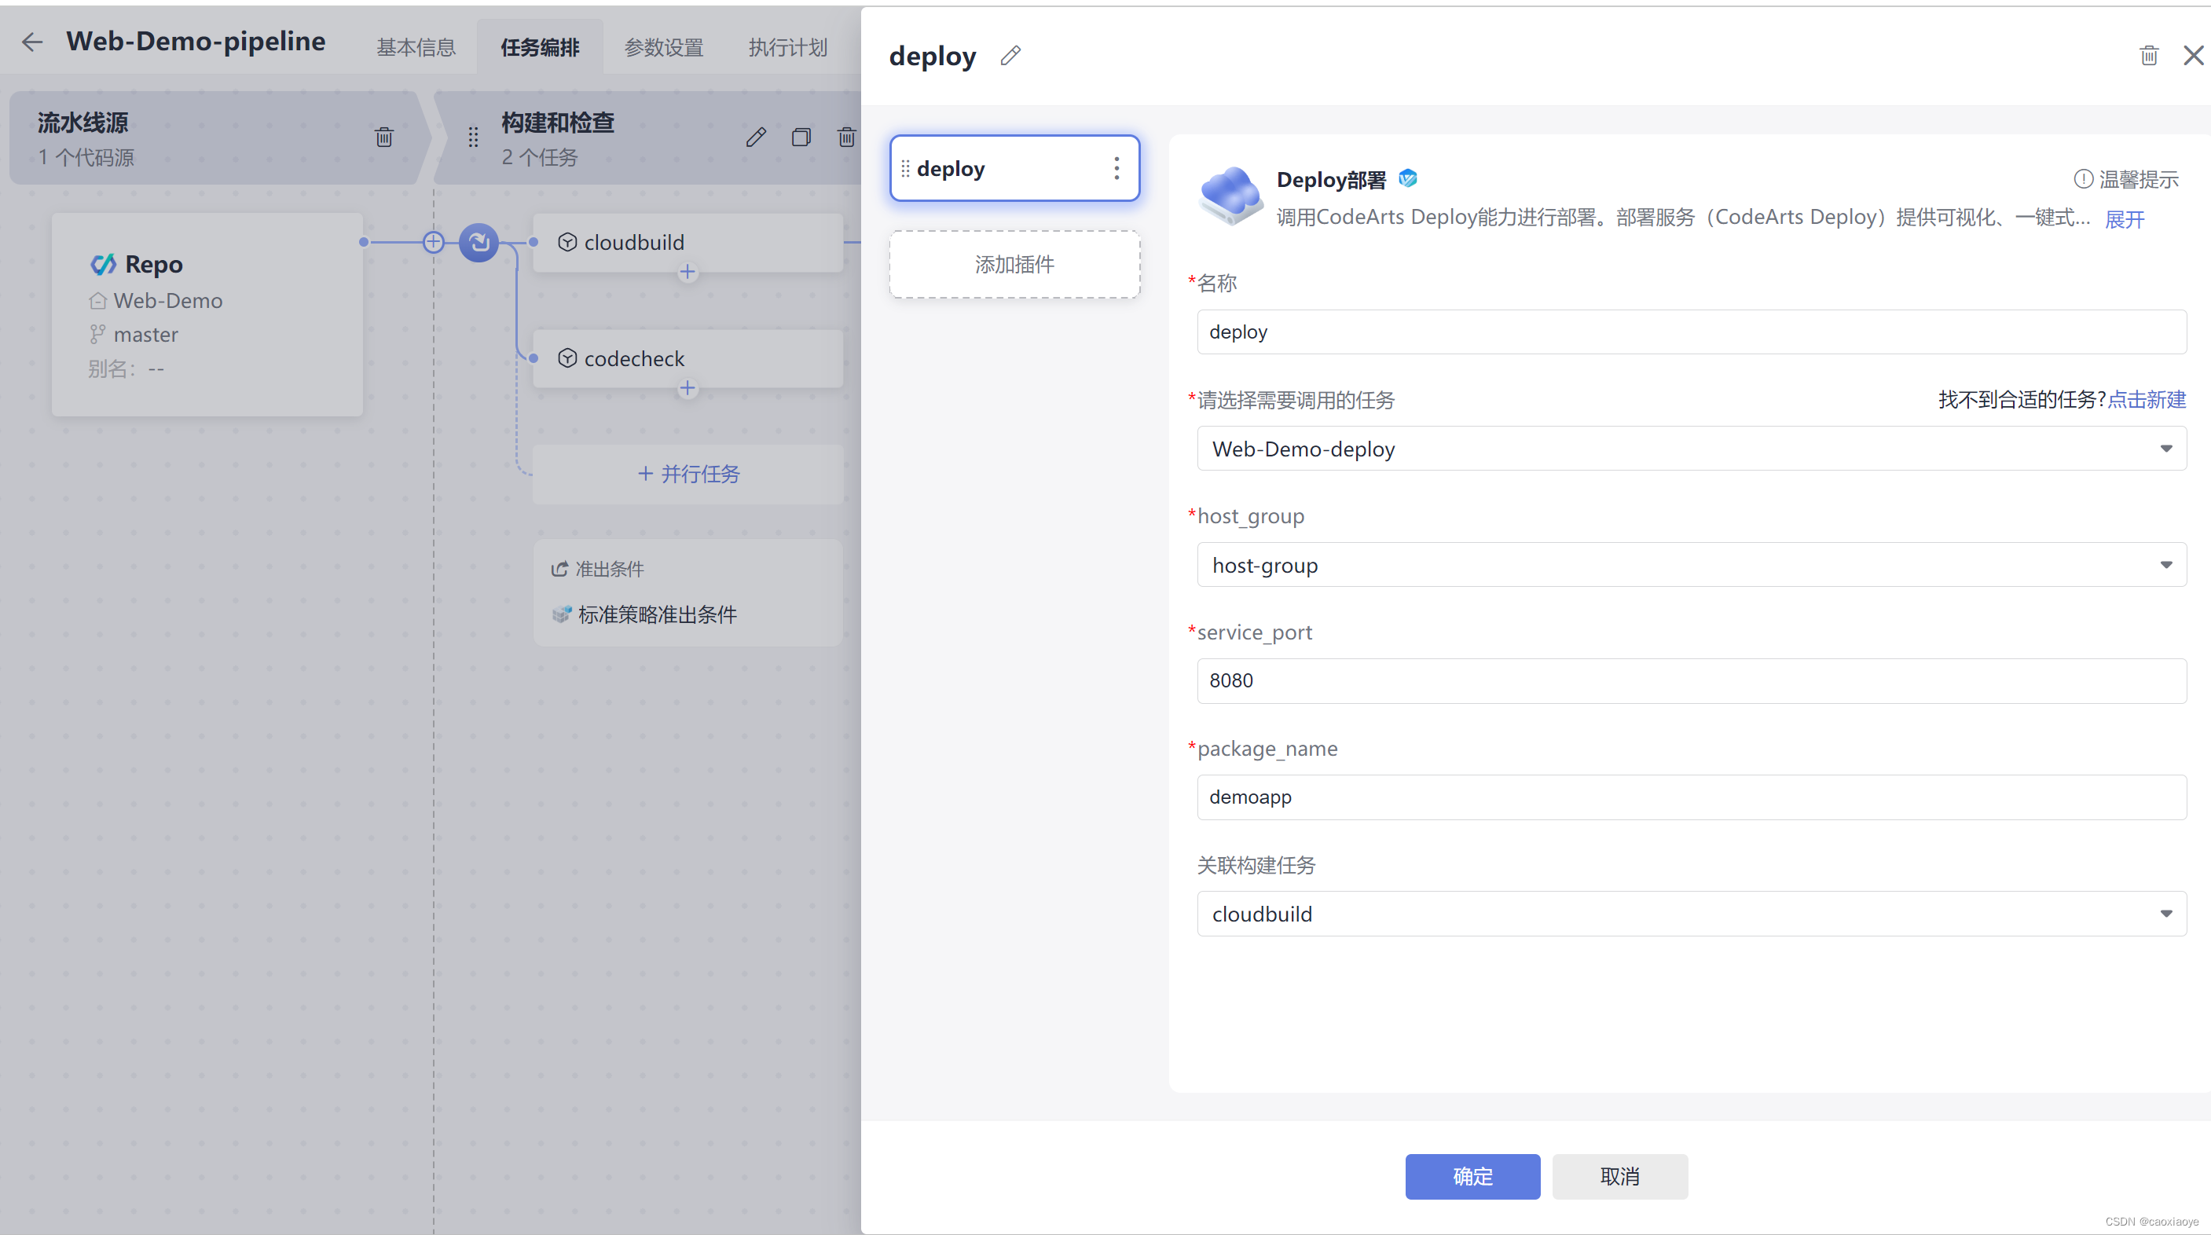Click the drag handle on deploy step

click(904, 168)
